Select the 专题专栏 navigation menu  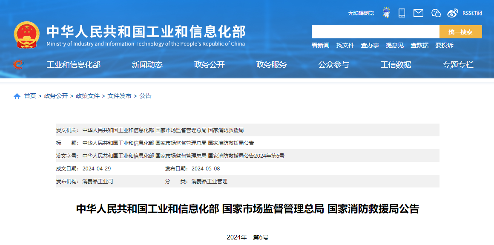click(458, 65)
